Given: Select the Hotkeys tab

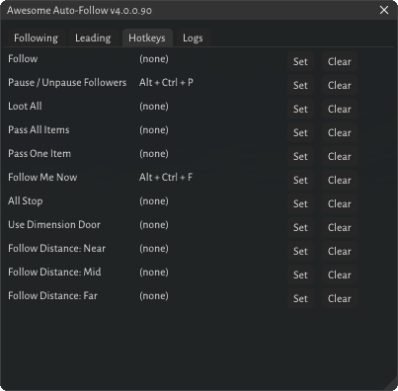Looking at the screenshot, I should click(x=147, y=38).
